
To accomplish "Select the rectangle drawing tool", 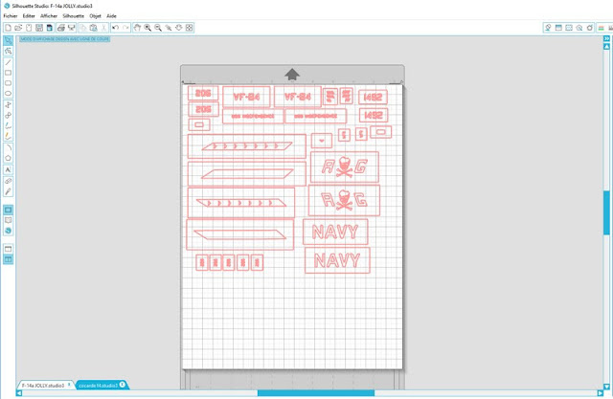I will [9, 73].
